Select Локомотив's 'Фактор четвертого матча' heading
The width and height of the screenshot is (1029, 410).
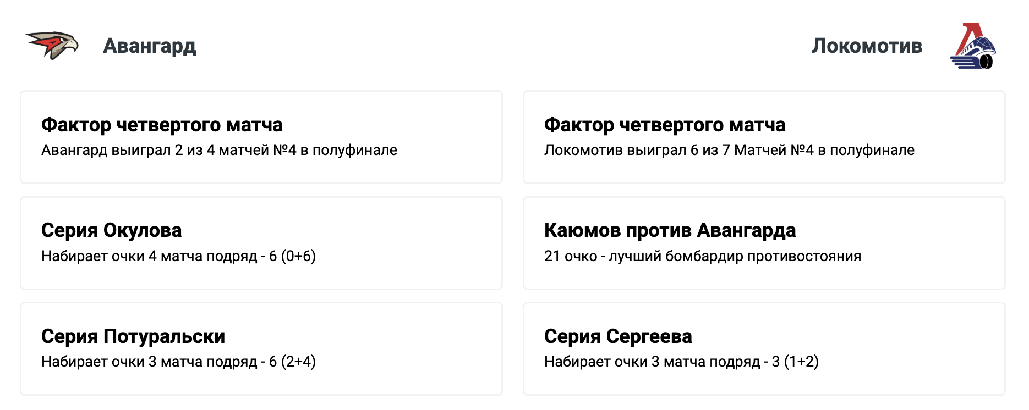(665, 125)
